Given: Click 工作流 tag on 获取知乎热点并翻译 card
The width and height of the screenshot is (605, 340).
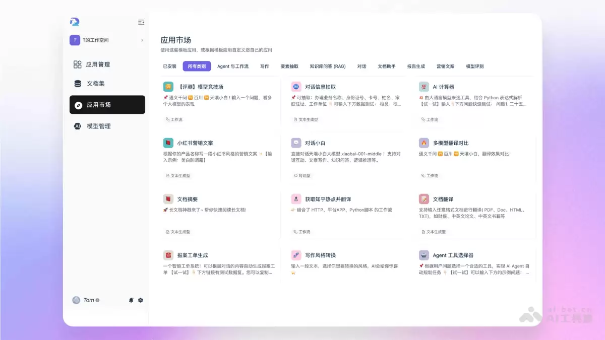Looking at the screenshot, I should tap(302, 232).
